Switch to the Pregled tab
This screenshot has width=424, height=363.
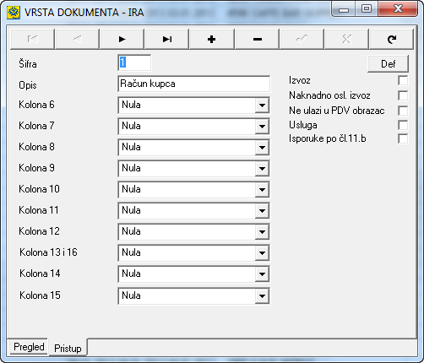point(29,347)
